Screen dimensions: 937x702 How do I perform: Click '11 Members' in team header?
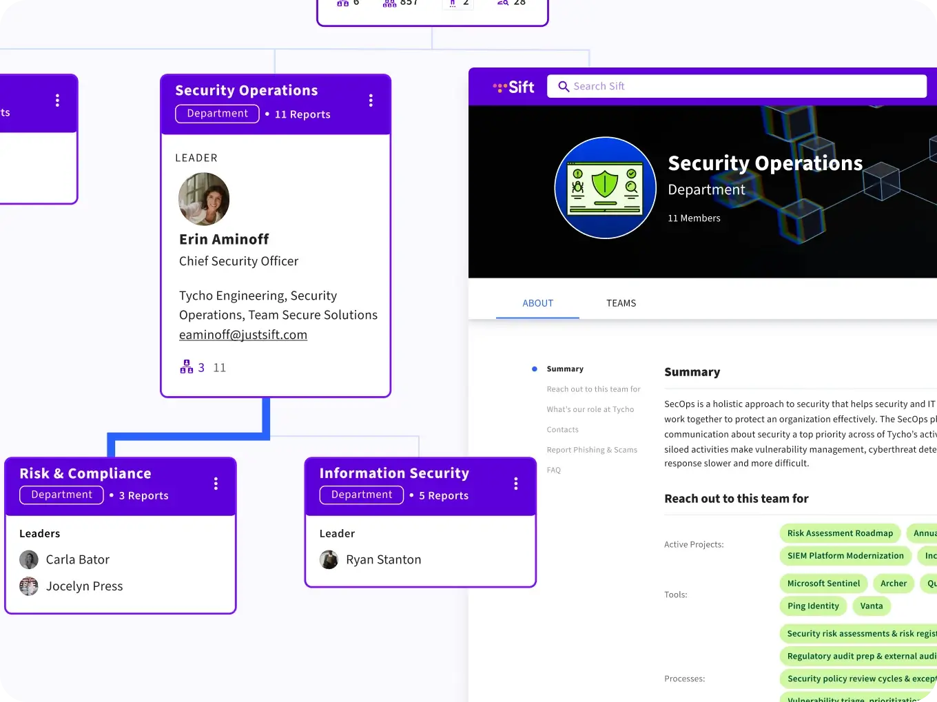[694, 218]
